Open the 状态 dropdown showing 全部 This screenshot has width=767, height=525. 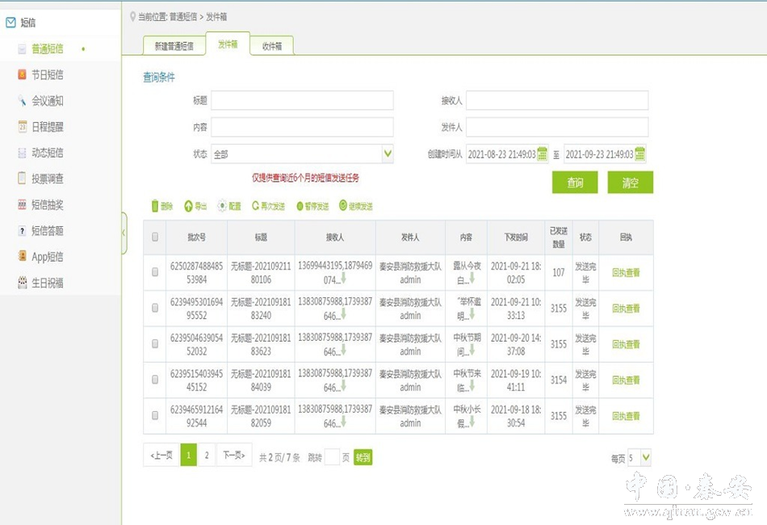click(x=387, y=153)
